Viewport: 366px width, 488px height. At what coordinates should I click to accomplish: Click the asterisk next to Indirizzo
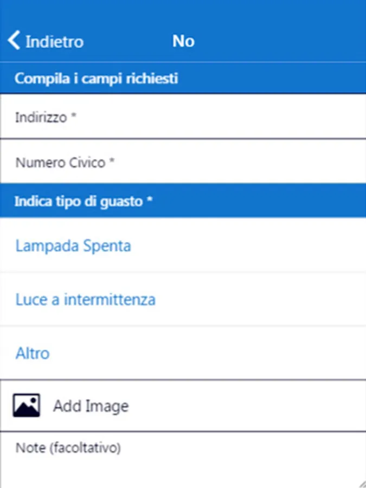pos(73,117)
